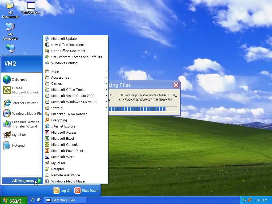Open Microsoft Update icon in programs list

47,39
